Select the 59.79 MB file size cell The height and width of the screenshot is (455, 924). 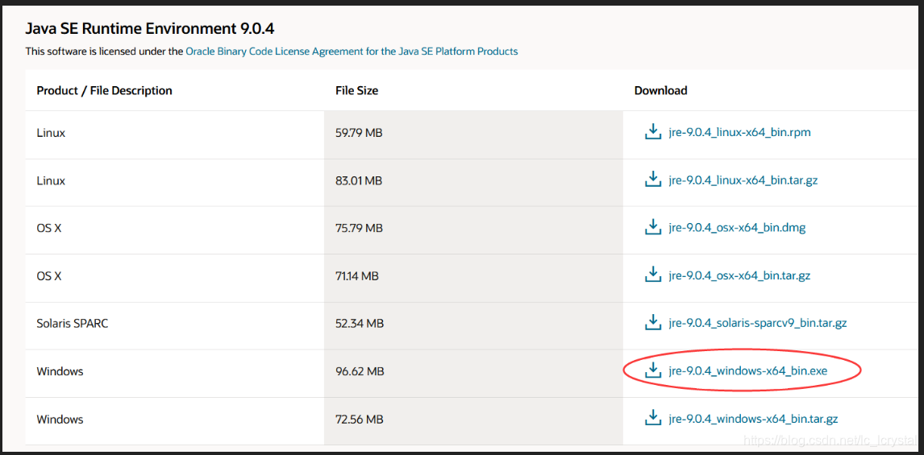click(473, 133)
